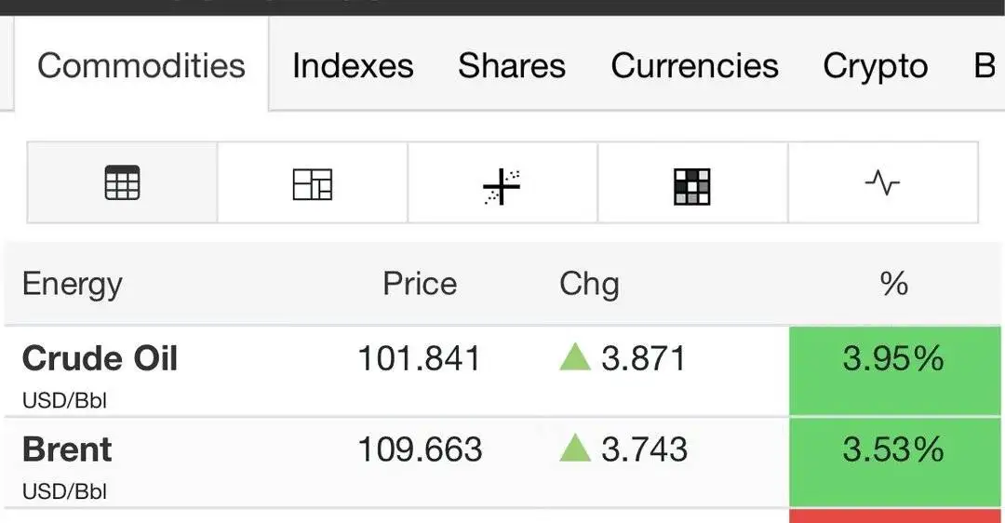
Task: Select the Crypto tab
Action: click(x=876, y=67)
